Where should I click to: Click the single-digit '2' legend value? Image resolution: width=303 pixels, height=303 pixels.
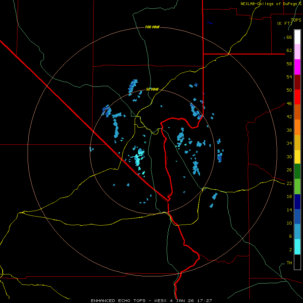coord(290,250)
